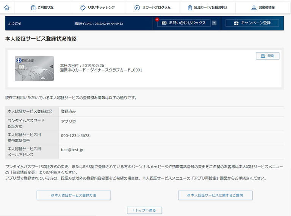This screenshot has height=216, width=291.
Task: Click the 前回サインオン timestamp in the header
Action: 99,23
